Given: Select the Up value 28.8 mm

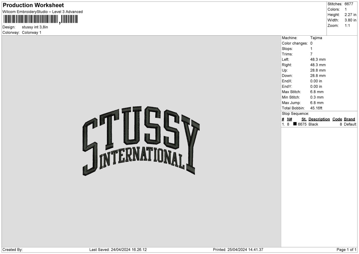Looking at the screenshot, I should 318,70.
